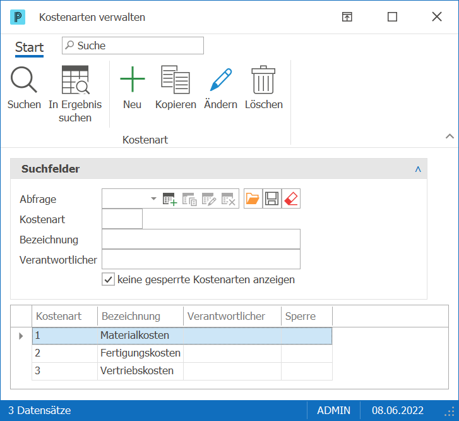
Task: Sort by Sperre column header
Action: [307, 316]
